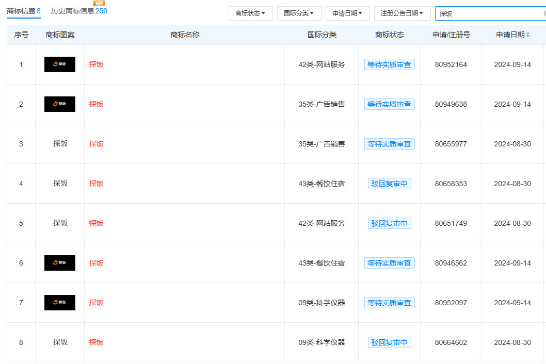
Task: Switch to the 商标信息 tab
Action: pyautogui.click(x=24, y=11)
